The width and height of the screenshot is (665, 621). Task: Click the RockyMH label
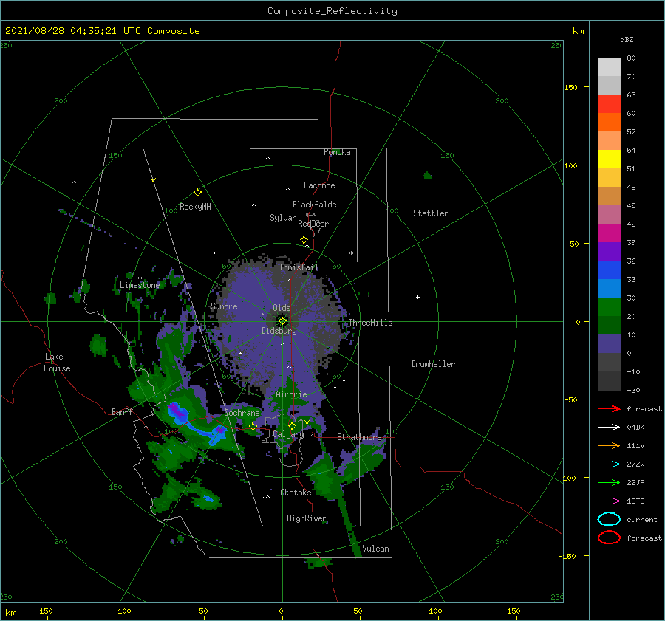pos(195,207)
